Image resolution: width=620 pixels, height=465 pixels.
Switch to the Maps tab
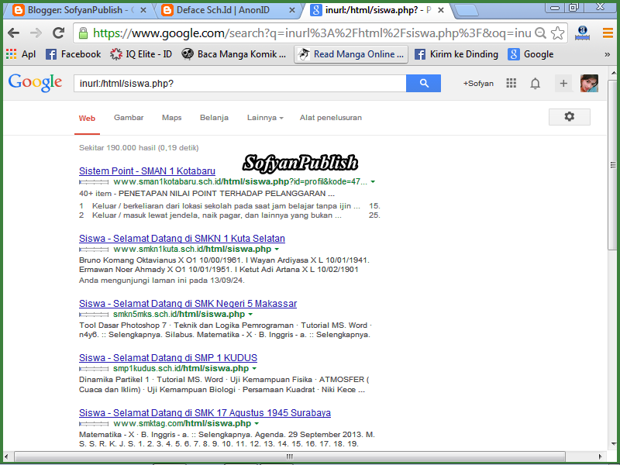171,118
